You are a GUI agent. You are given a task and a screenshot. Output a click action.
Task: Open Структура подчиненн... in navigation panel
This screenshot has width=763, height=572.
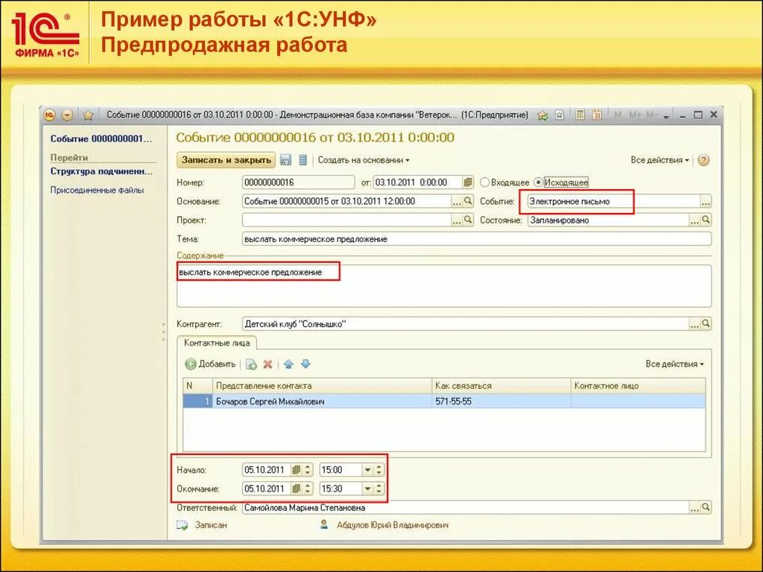[101, 171]
